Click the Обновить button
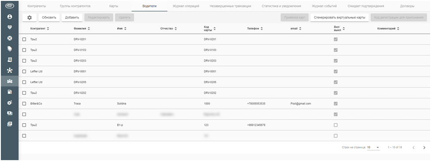 [49, 17]
